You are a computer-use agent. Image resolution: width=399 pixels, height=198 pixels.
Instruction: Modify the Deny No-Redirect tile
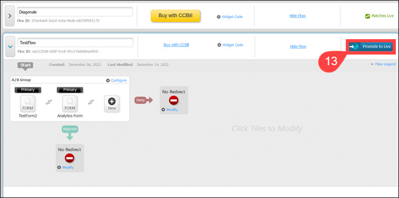[170, 110]
